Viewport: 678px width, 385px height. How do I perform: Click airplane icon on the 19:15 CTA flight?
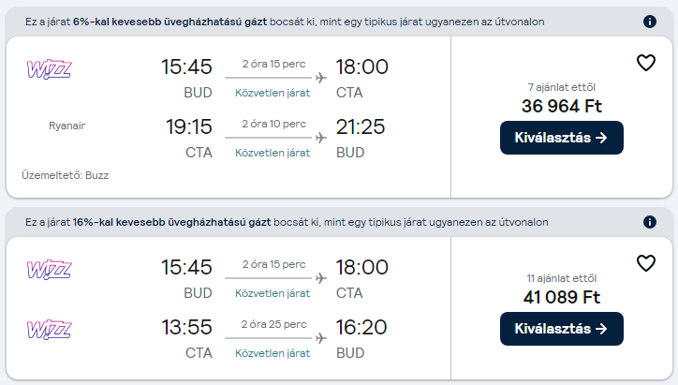pos(320,138)
